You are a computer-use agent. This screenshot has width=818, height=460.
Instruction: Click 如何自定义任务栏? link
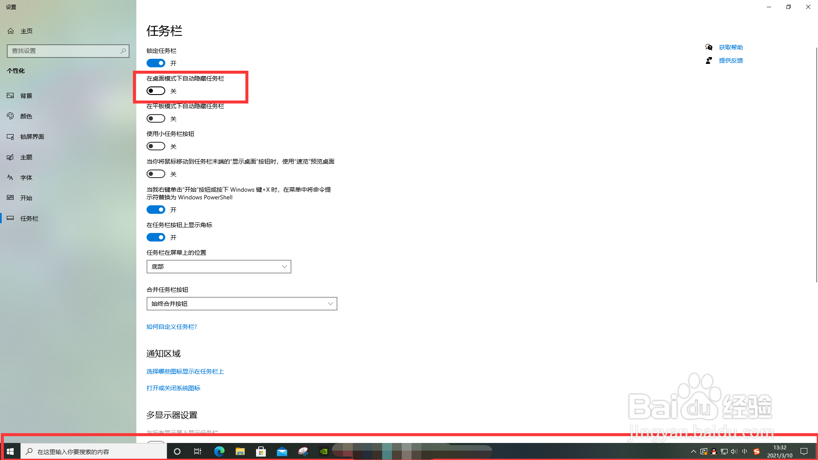[x=172, y=327]
